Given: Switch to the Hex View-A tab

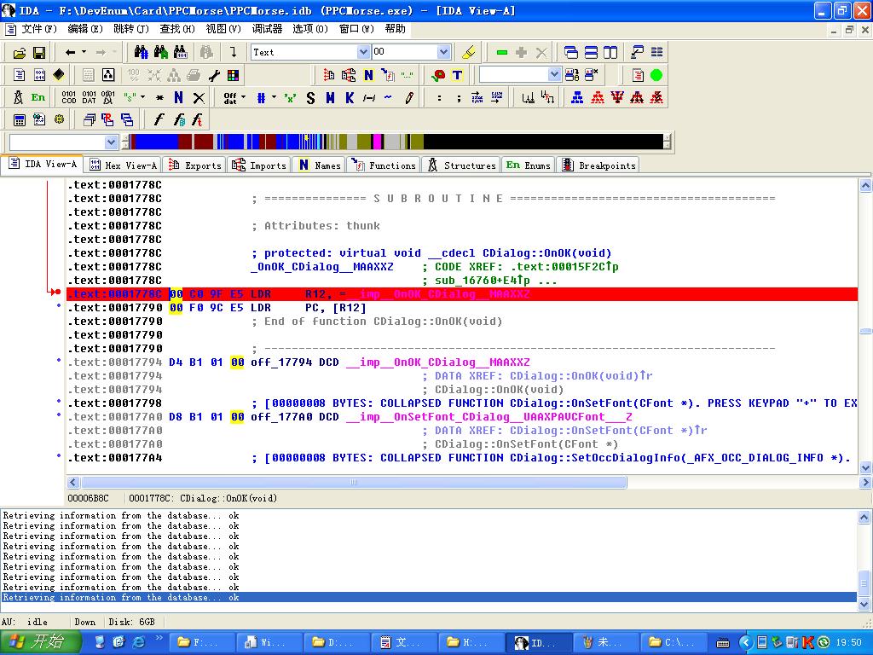Looking at the screenshot, I should click(124, 165).
